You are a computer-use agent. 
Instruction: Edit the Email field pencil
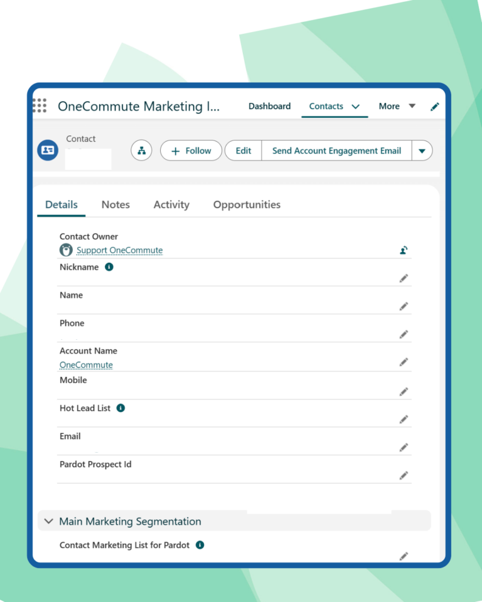point(404,447)
